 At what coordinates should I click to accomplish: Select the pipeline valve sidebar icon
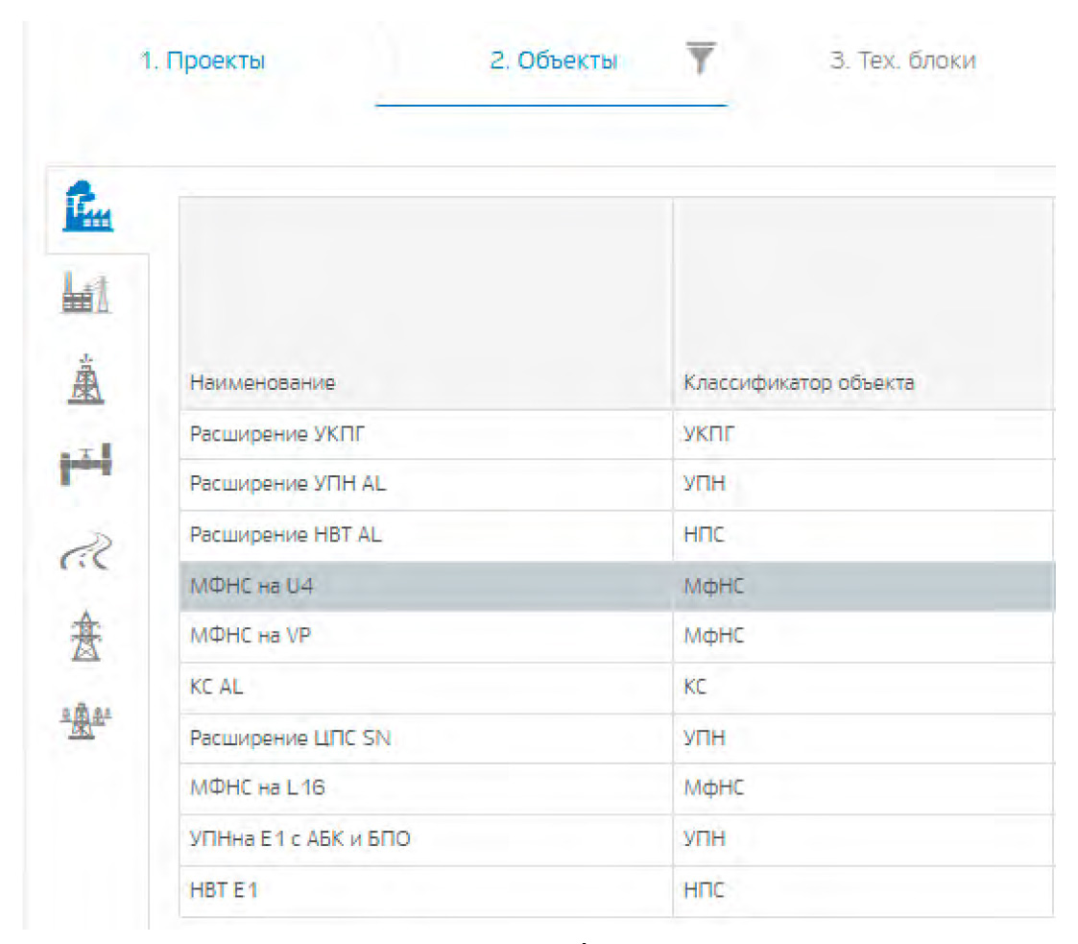coord(85,465)
